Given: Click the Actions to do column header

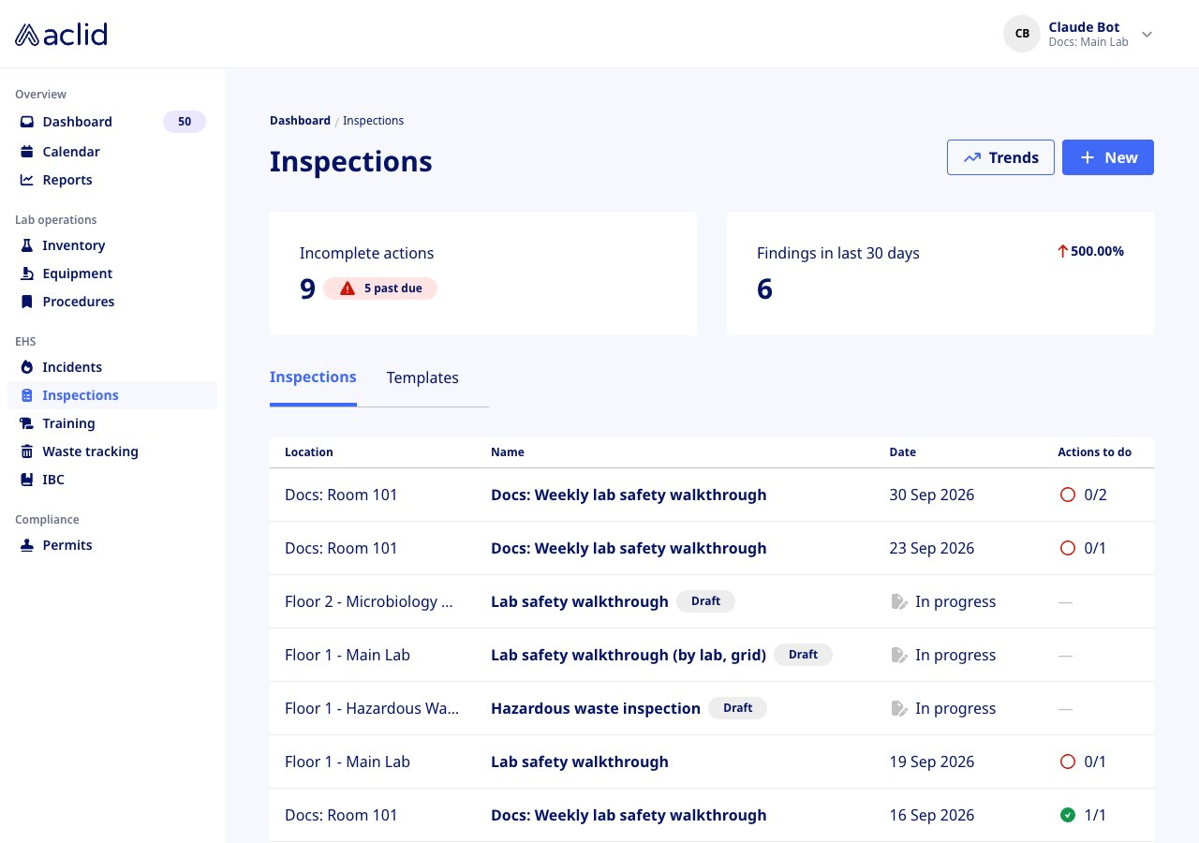Looking at the screenshot, I should coord(1095,452).
